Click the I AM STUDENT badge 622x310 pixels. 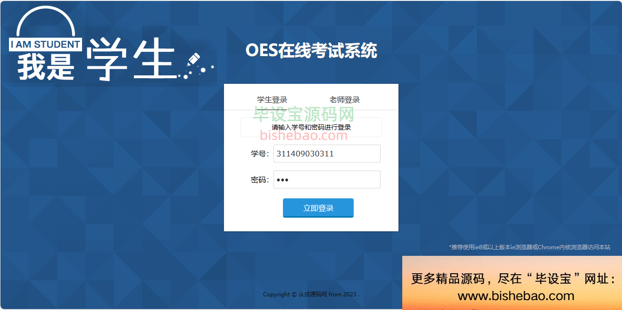(45, 45)
